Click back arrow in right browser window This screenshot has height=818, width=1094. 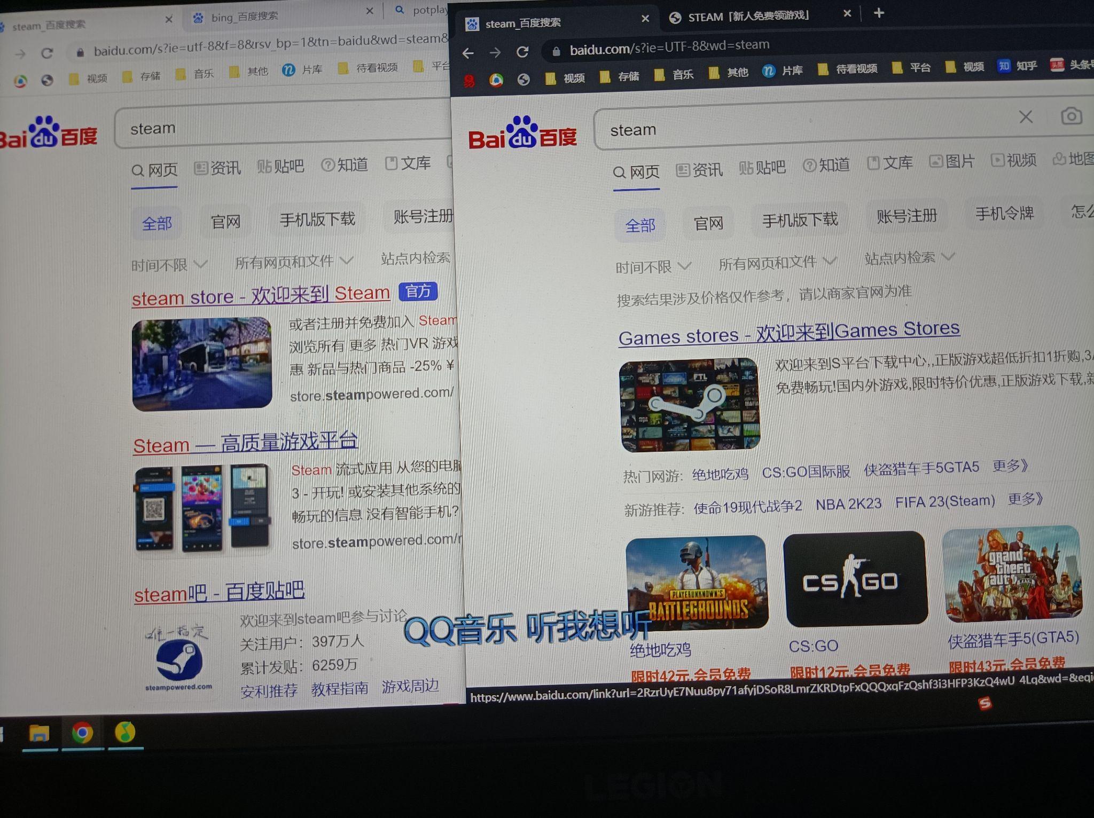468,53
